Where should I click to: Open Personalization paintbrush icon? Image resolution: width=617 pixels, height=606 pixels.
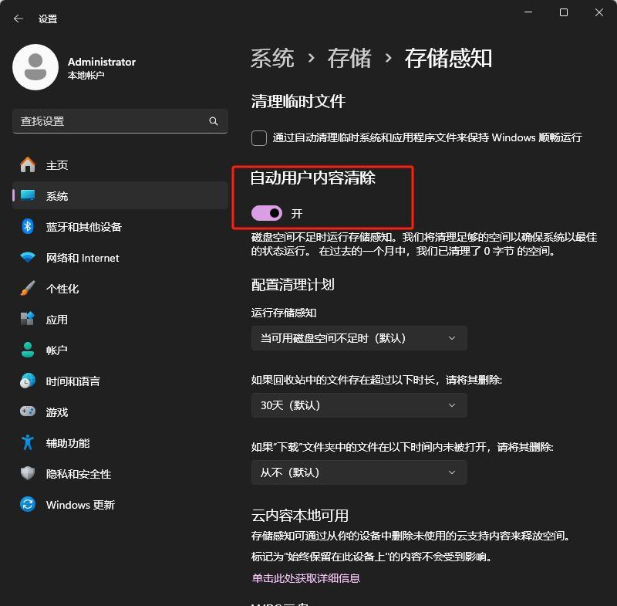point(28,288)
